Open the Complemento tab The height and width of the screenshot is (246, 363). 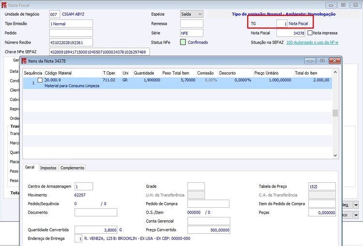(x=72, y=168)
